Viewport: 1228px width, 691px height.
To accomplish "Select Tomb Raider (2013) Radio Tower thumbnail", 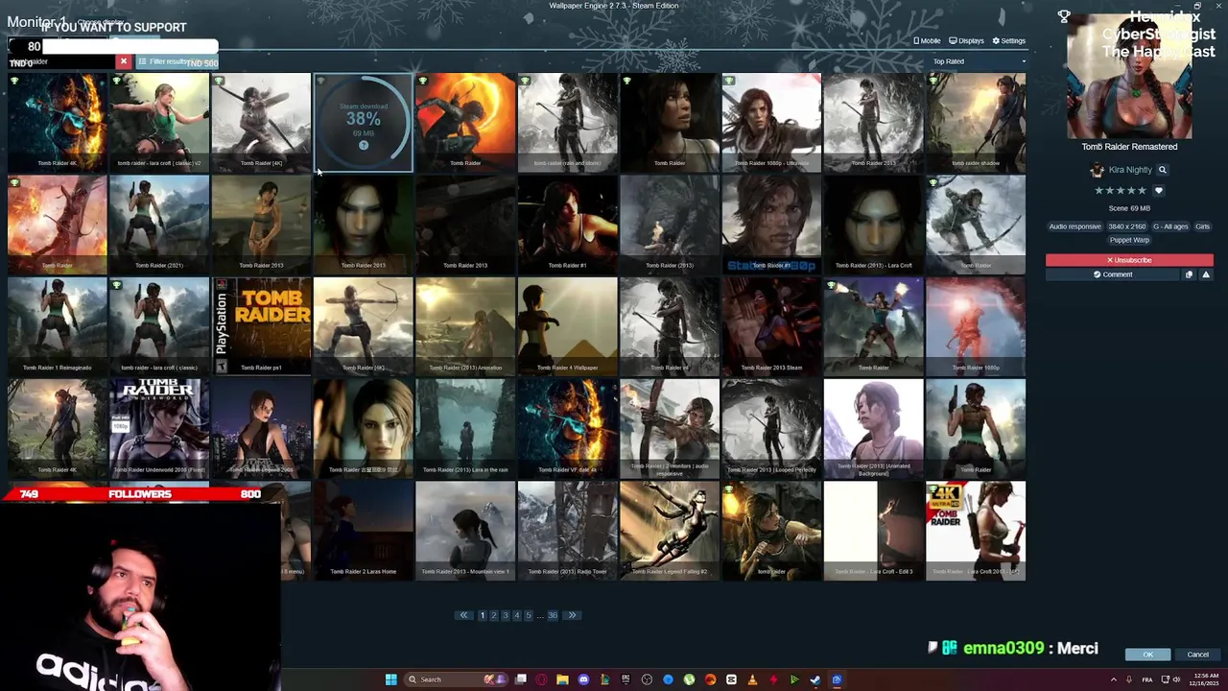I will [568, 531].
